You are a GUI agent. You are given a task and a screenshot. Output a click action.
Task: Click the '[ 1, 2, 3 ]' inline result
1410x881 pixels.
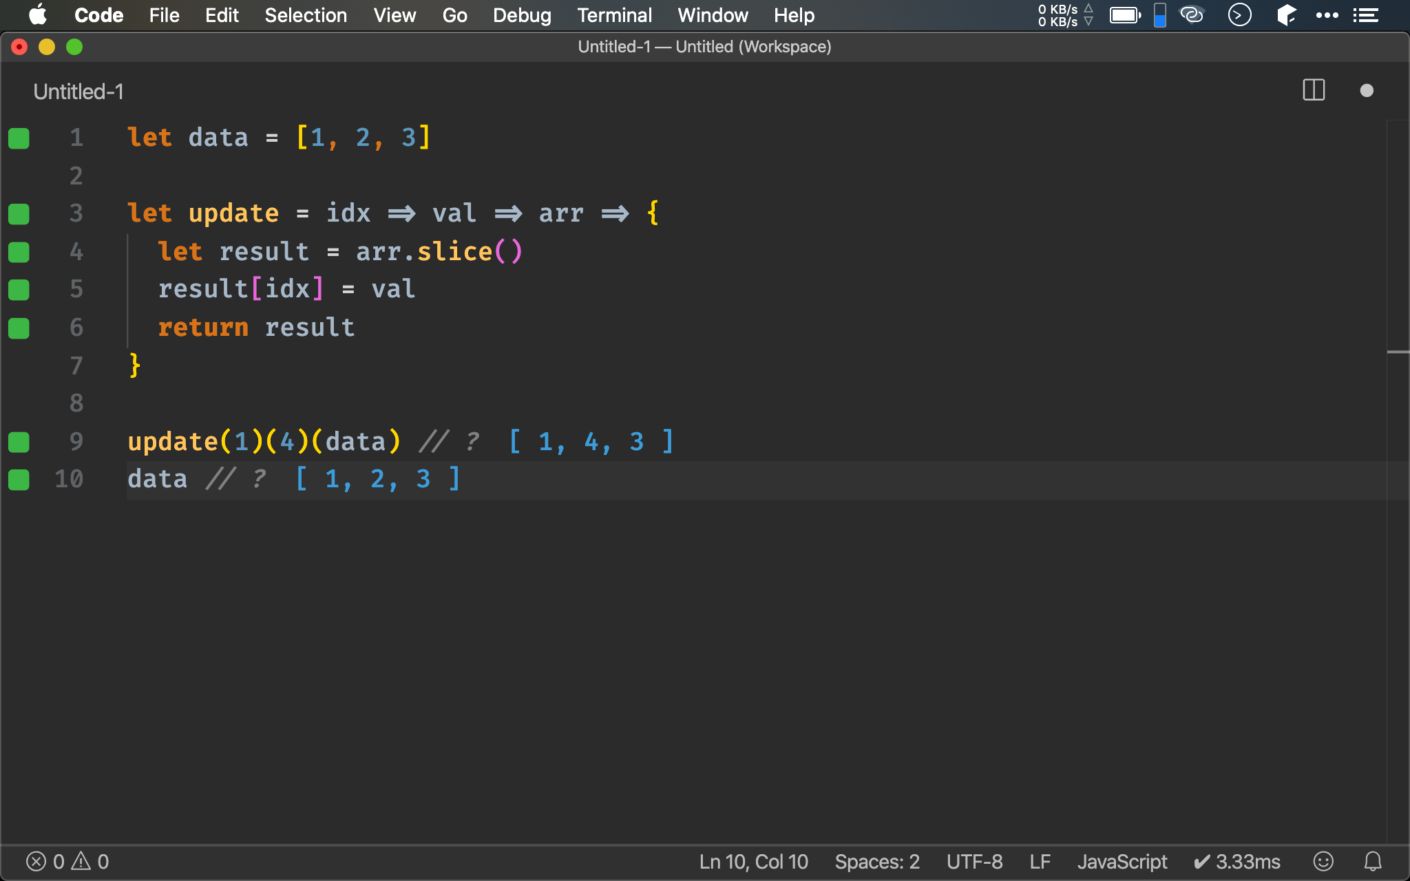point(378,479)
